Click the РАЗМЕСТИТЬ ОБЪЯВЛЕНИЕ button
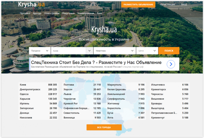Image resolution: width=204 pixels, height=138 pixels. click(x=138, y=5)
